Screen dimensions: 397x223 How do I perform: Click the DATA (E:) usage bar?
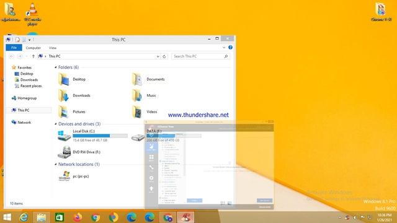(x=174, y=136)
